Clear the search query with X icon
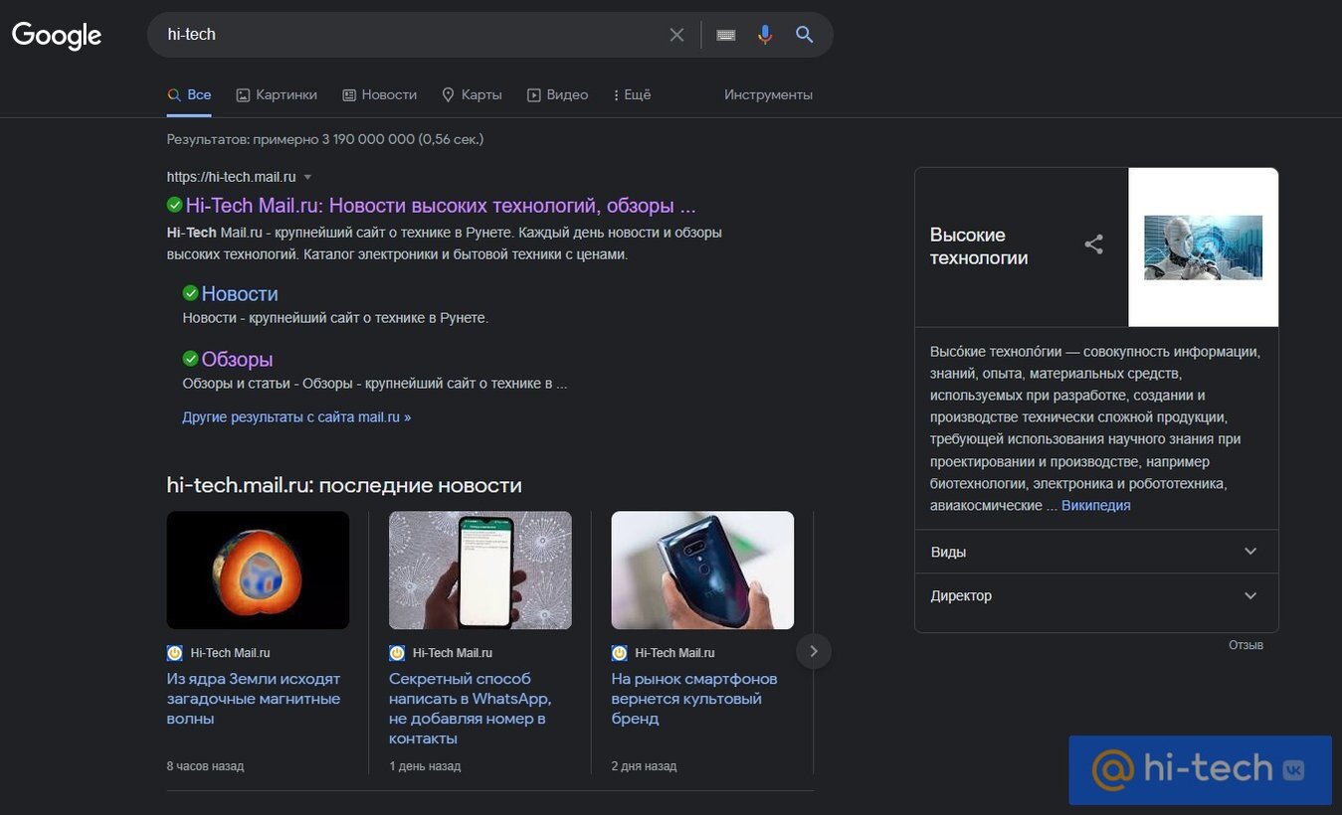 [676, 35]
